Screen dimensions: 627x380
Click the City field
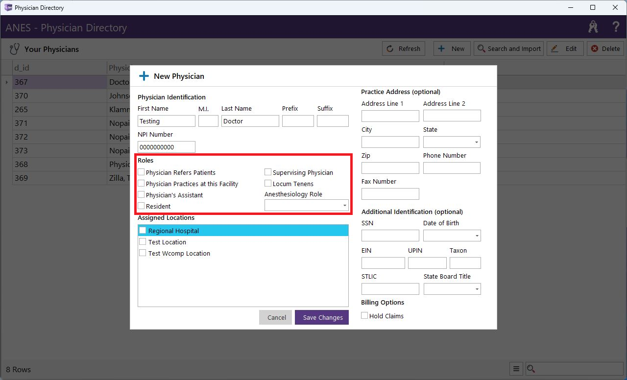click(x=390, y=142)
